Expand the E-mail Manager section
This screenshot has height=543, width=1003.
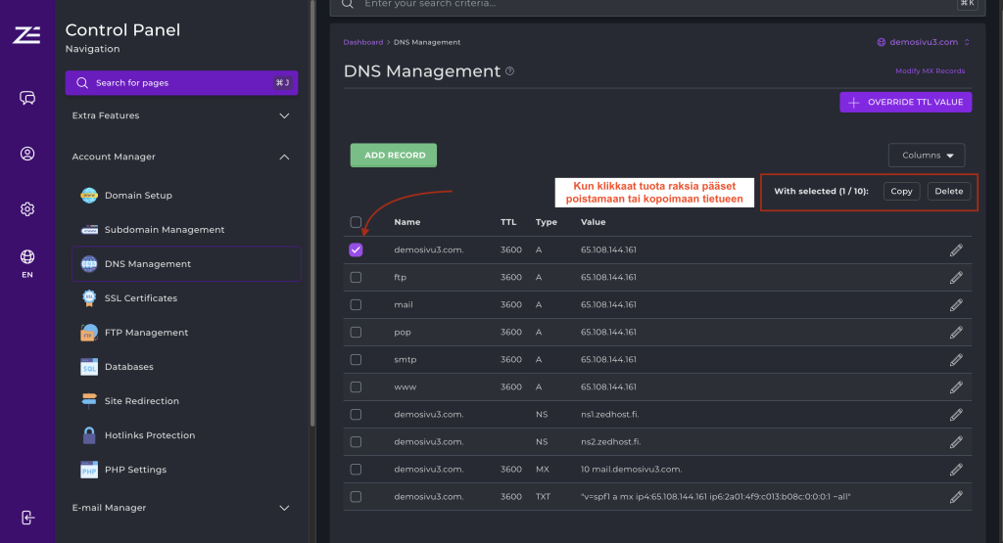pos(284,508)
